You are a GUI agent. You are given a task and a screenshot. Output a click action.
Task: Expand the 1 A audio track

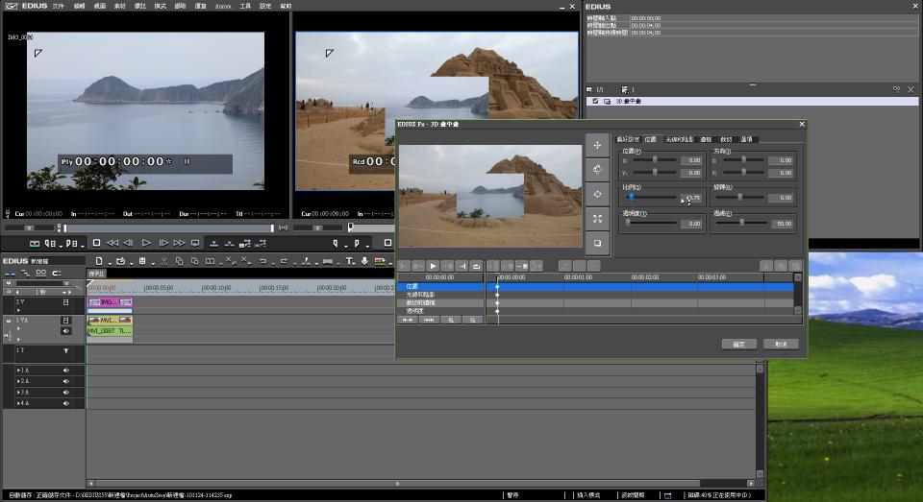point(17,370)
